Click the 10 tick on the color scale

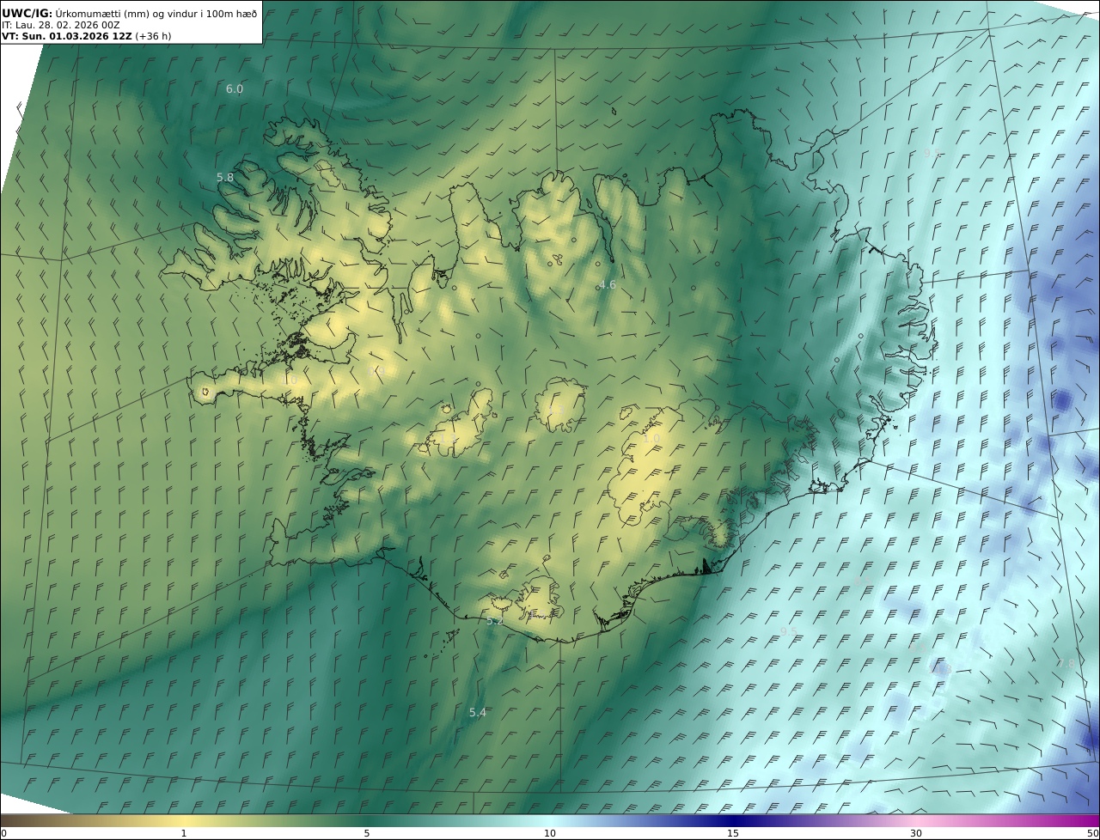point(550,833)
